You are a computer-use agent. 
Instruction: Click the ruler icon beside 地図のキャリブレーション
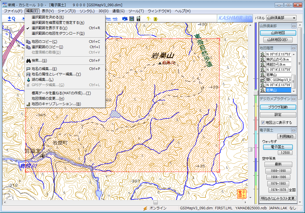(28, 104)
